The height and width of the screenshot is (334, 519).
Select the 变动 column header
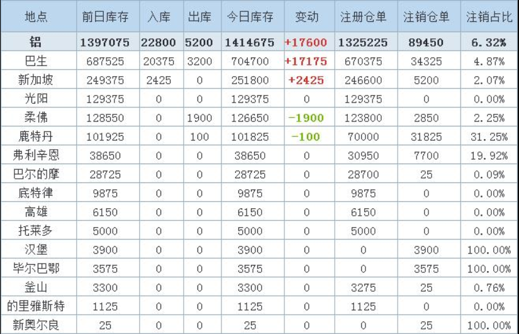(x=306, y=17)
